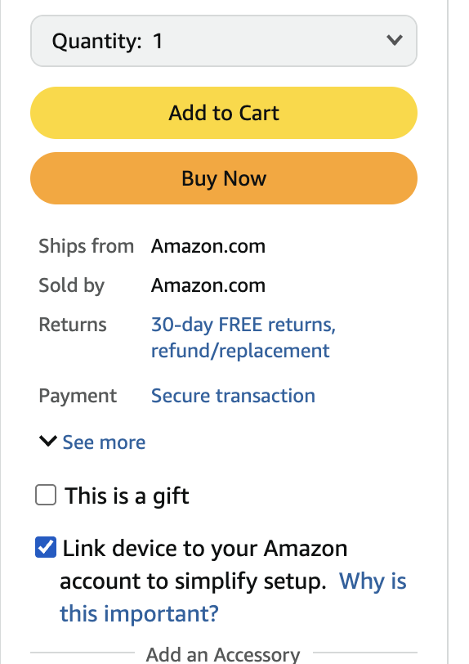Uncheck Link device to your Amazon account
469x664 pixels.
click(x=46, y=547)
